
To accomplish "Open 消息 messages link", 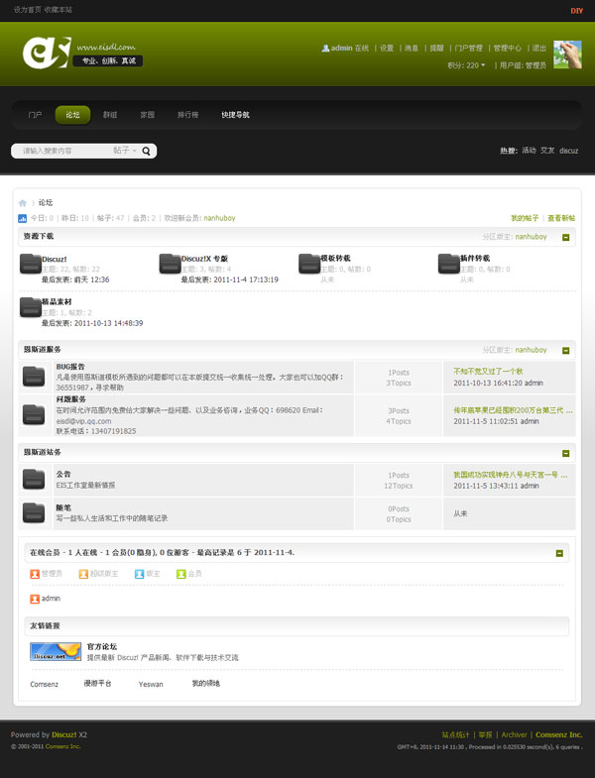I will 412,49.
